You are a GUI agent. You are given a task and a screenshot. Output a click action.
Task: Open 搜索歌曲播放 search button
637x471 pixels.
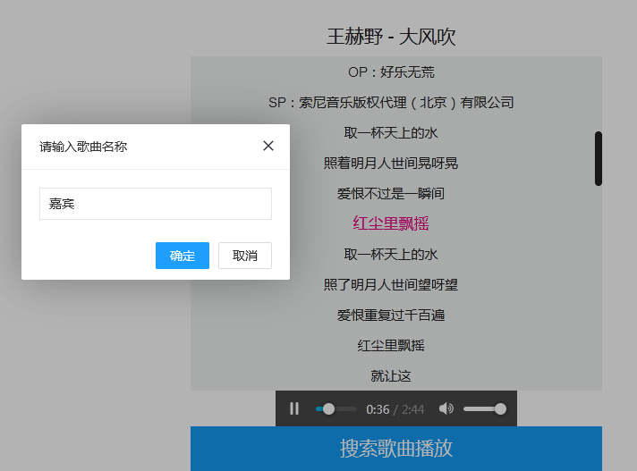click(396, 449)
